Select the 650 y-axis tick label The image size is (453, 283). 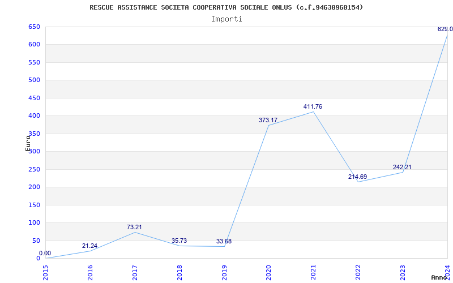pos(34,27)
